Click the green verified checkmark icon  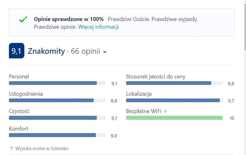pyautogui.click(x=23, y=19)
